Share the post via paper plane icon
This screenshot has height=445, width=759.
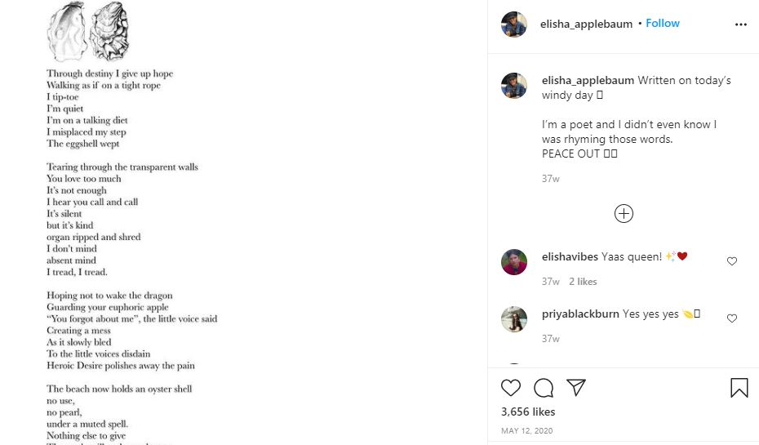point(576,387)
